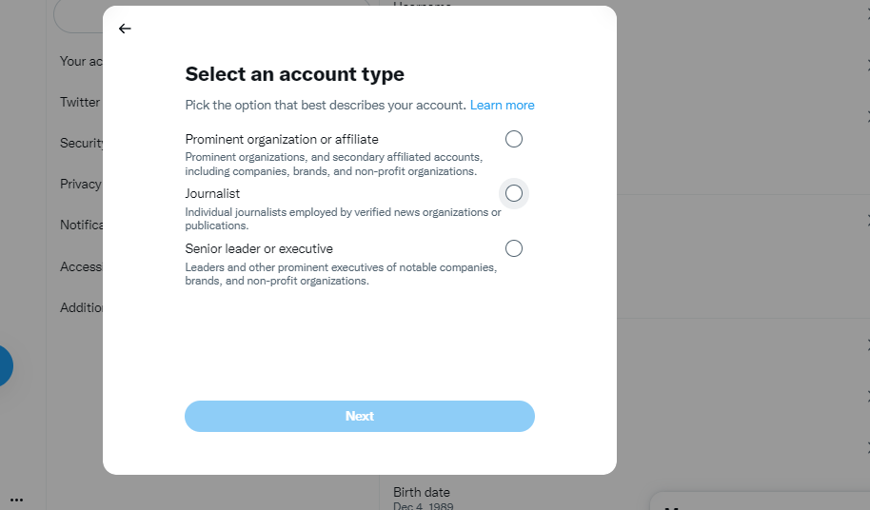
Task: Open the three-dot More menu icon
Action: (16, 500)
